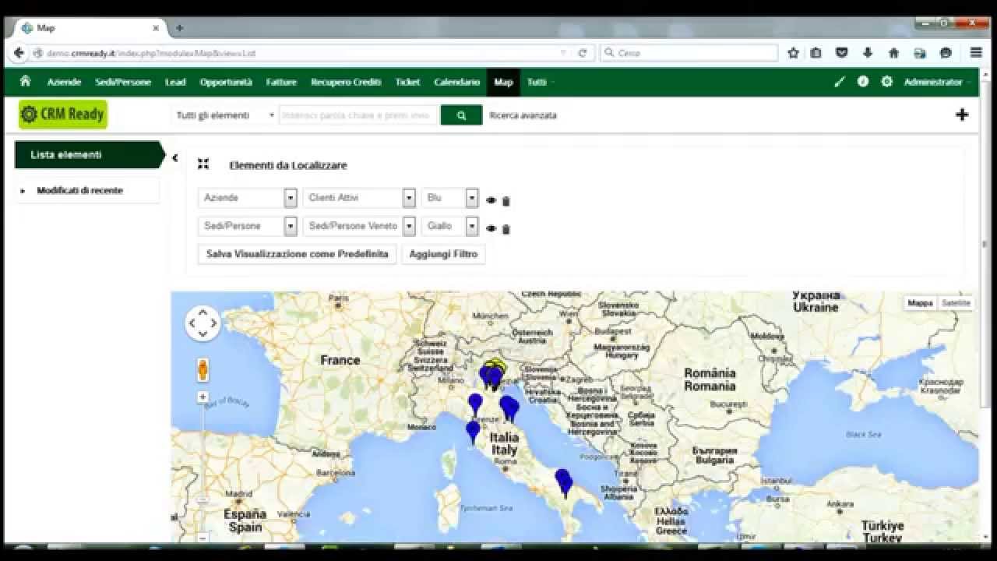Open the browser hamburger menu
The image size is (997, 561).
(x=976, y=53)
